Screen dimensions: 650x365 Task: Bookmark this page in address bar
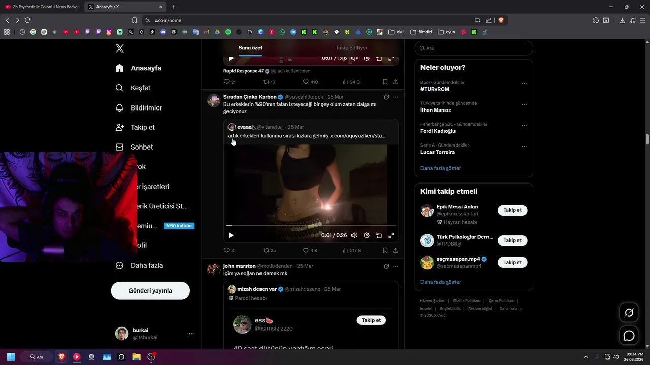(x=134, y=20)
